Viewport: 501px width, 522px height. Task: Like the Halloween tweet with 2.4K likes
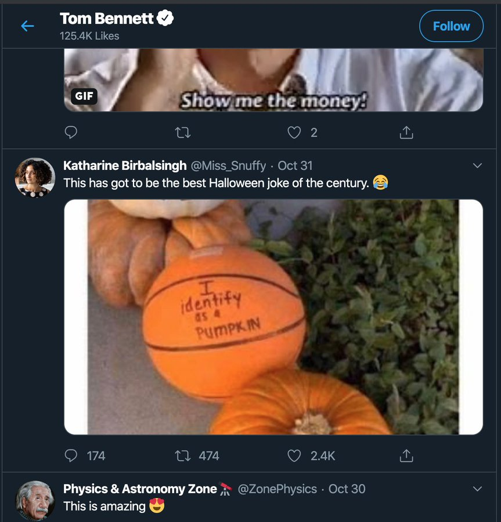pos(295,456)
